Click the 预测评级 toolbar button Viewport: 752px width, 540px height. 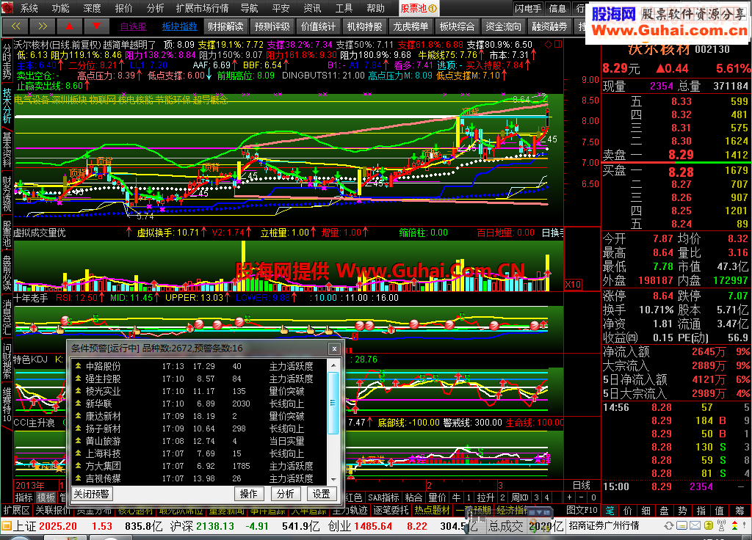point(272,26)
